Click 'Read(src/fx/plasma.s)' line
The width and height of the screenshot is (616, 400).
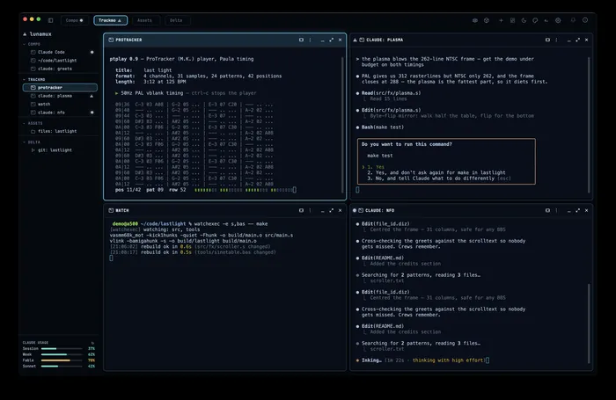pyautogui.click(x=391, y=93)
